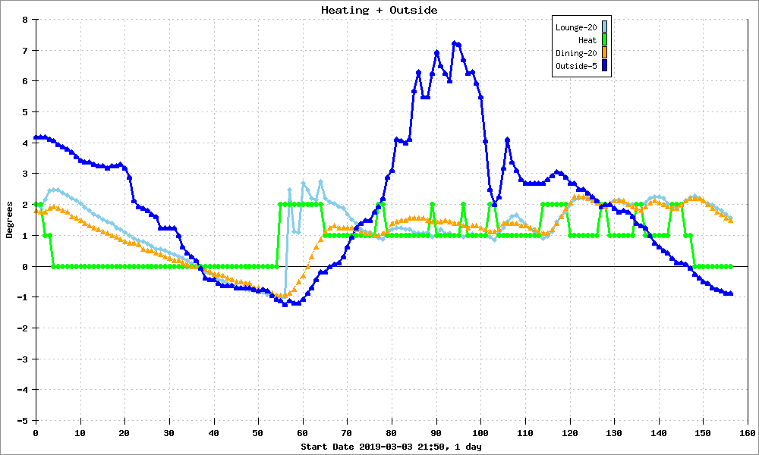
Task: Select the 'Lounge-20' legend label
Action: click(x=576, y=27)
